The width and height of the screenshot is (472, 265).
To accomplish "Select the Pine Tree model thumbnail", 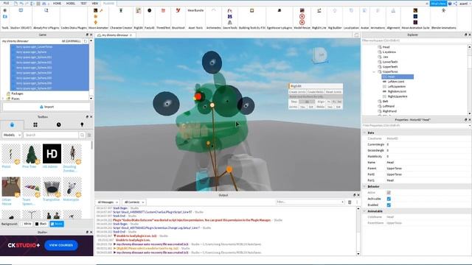I will click(31, 154).
